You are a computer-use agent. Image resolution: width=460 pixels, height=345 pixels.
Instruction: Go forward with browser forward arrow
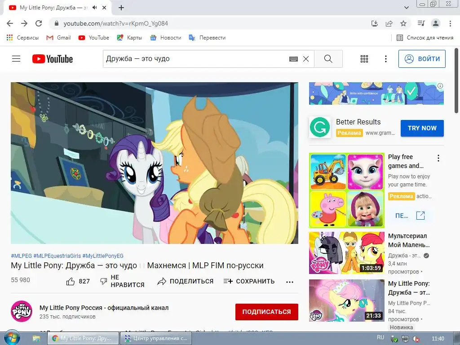click(x=24, y=23)
